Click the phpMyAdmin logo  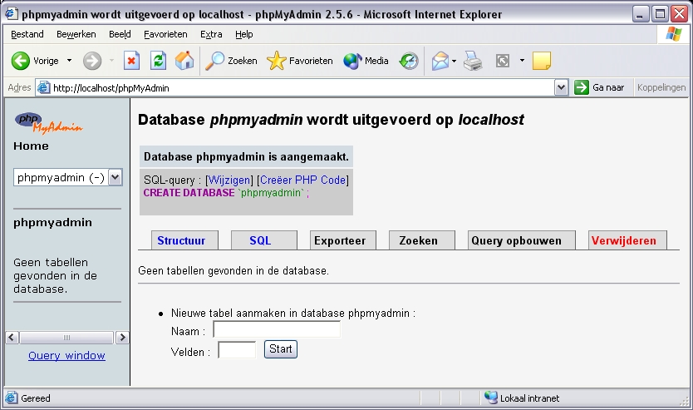pyautogui.click(x=48, y=123)
